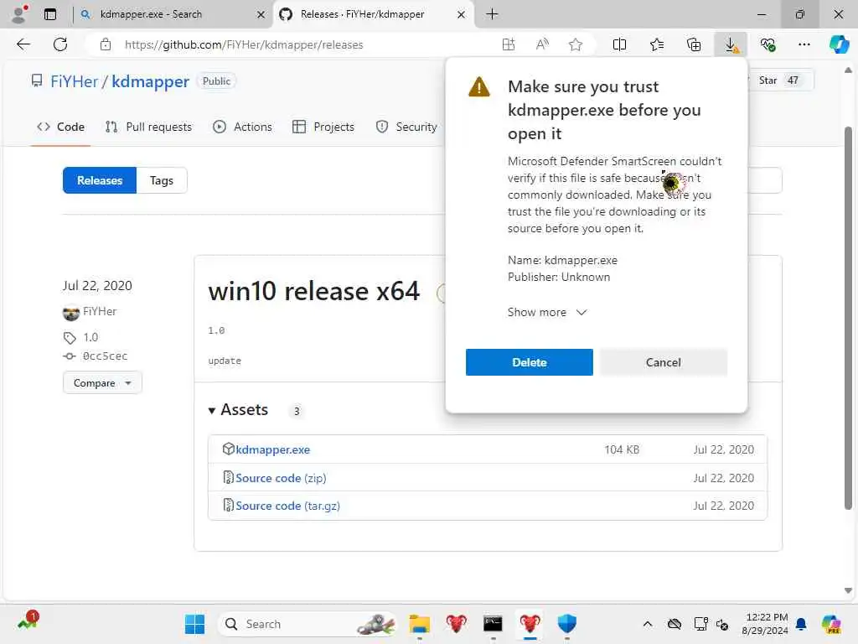Open the Compare dropdown
The image size is (858, 644).
tap(102, 382)
